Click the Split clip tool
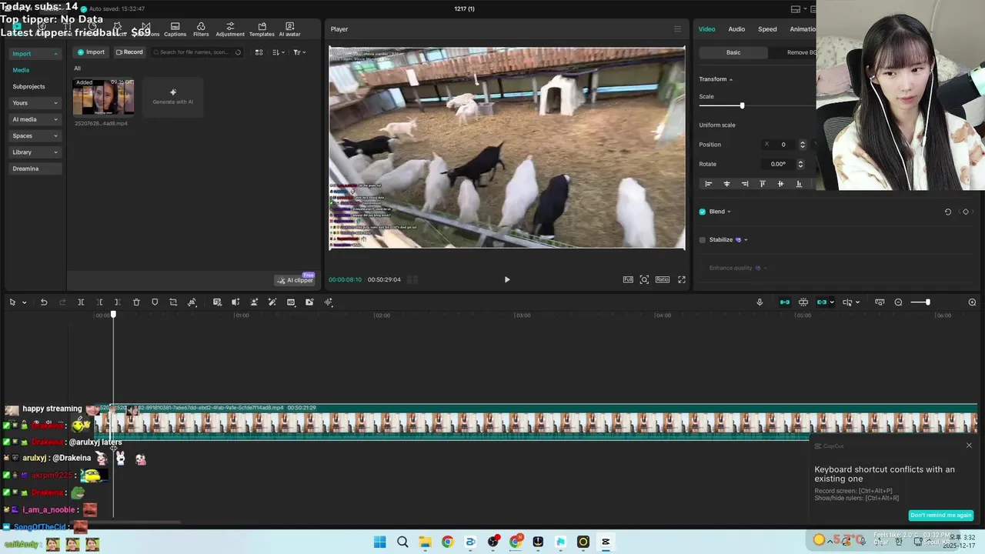This screenshot has width=985, height=554. tap(81, 302)
